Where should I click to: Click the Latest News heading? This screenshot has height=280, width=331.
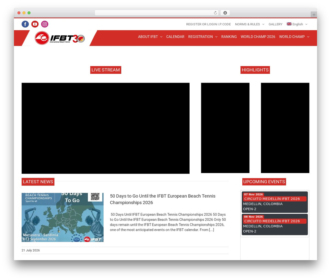pos(38,182)
